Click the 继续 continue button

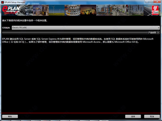pos(133,117)
